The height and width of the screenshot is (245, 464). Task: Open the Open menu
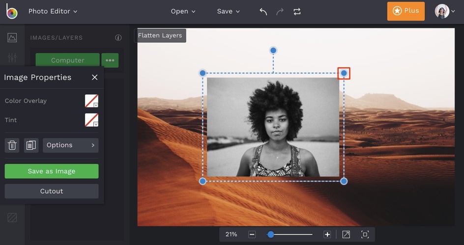point(183,11)
